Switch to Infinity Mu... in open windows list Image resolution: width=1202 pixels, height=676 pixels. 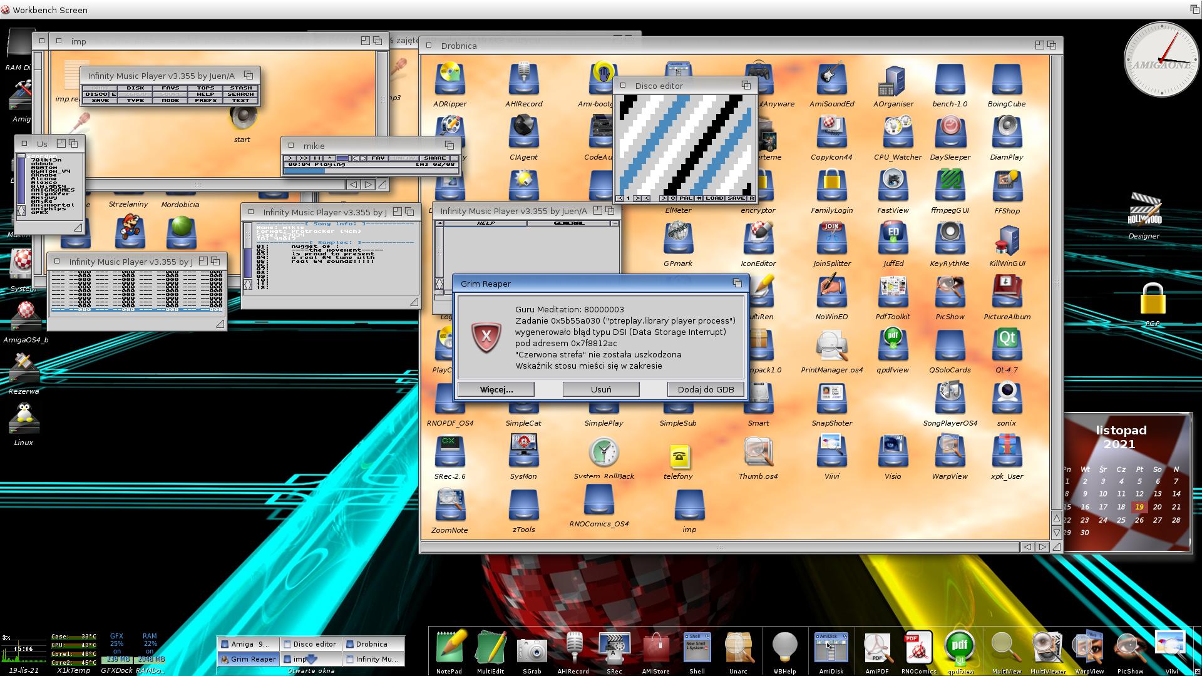[x=373, y=659]
